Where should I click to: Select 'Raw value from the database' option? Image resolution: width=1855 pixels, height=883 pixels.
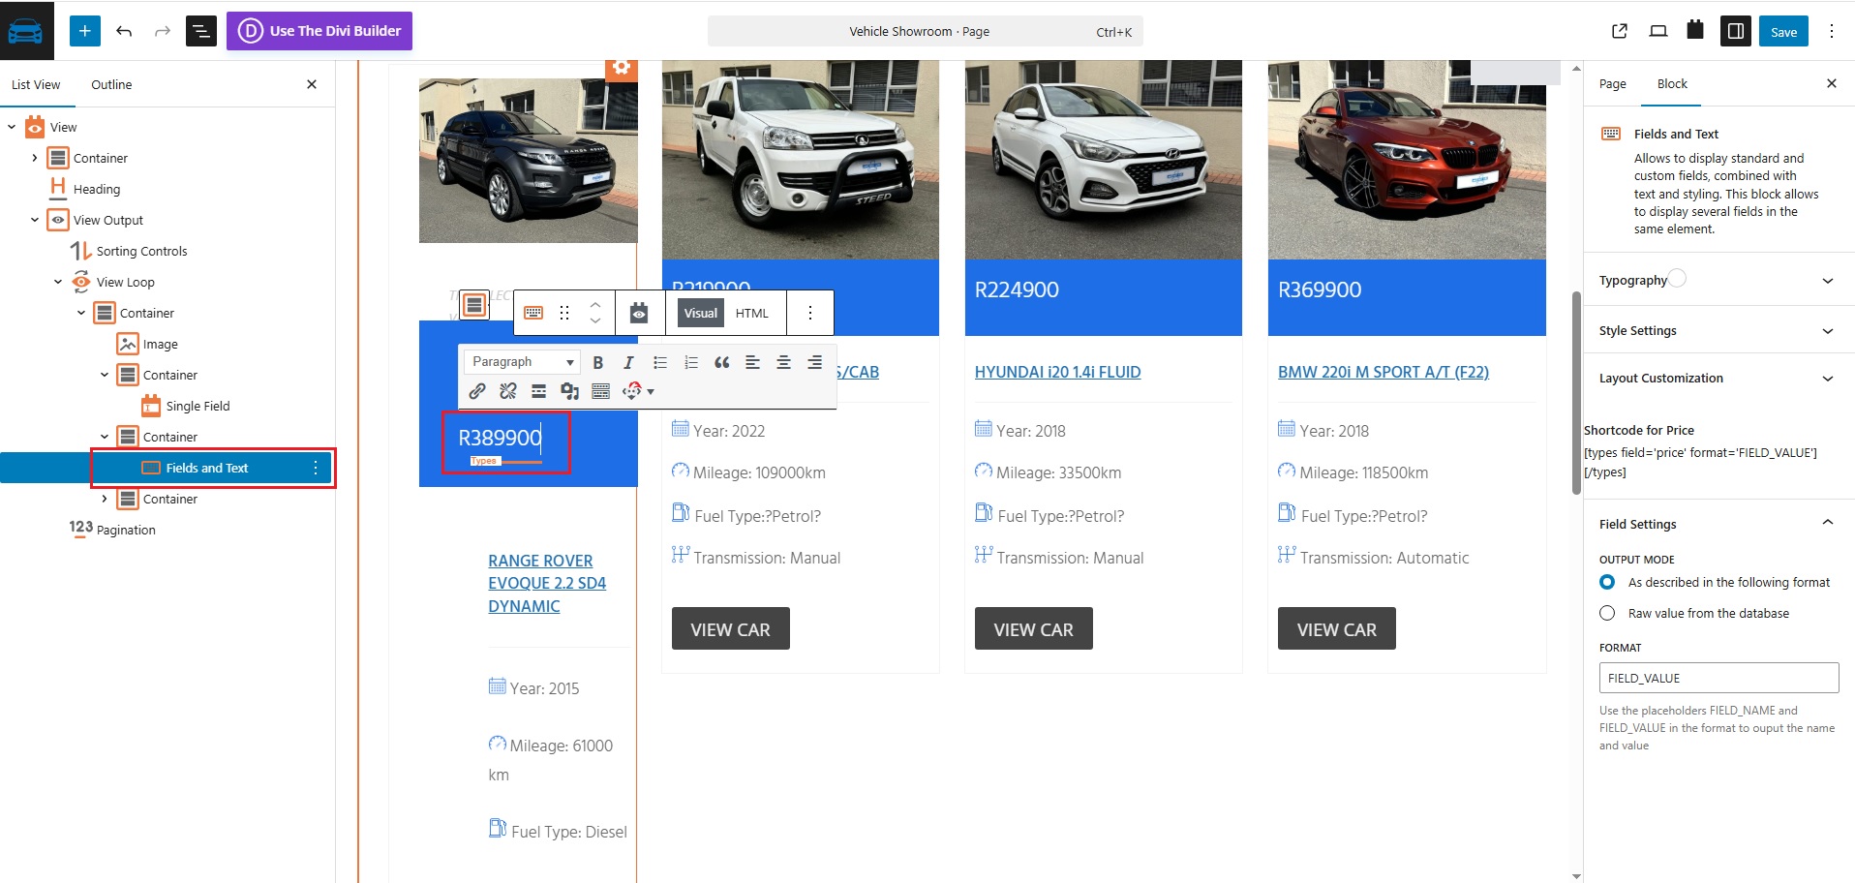[1607, 613]
